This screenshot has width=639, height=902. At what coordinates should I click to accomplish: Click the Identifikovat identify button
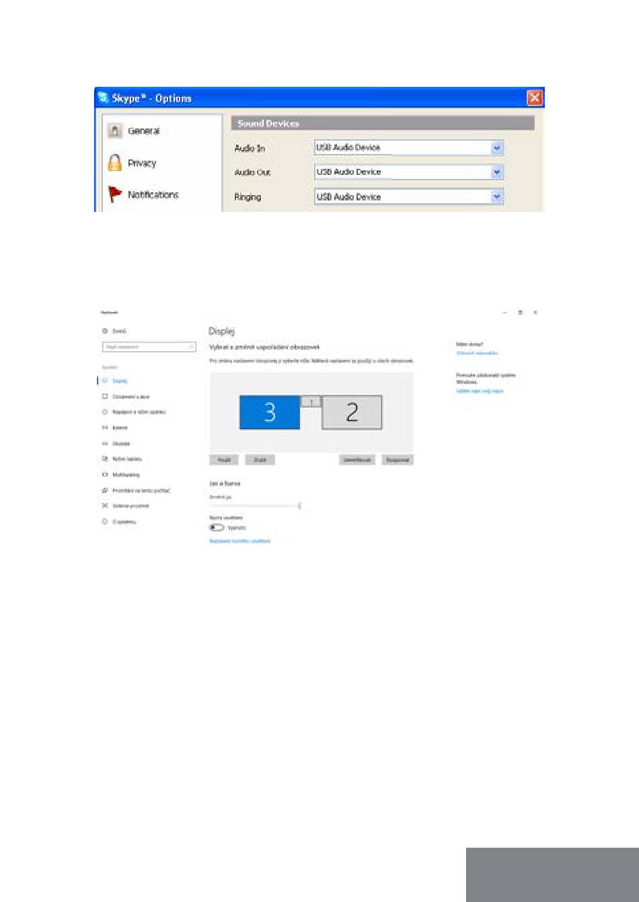pyautogui.click(x=357, y=460)
